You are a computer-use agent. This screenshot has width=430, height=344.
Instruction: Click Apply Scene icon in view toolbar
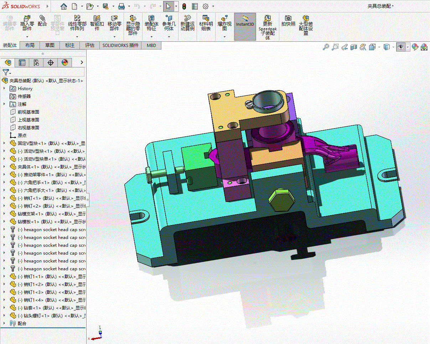[424, 47]
